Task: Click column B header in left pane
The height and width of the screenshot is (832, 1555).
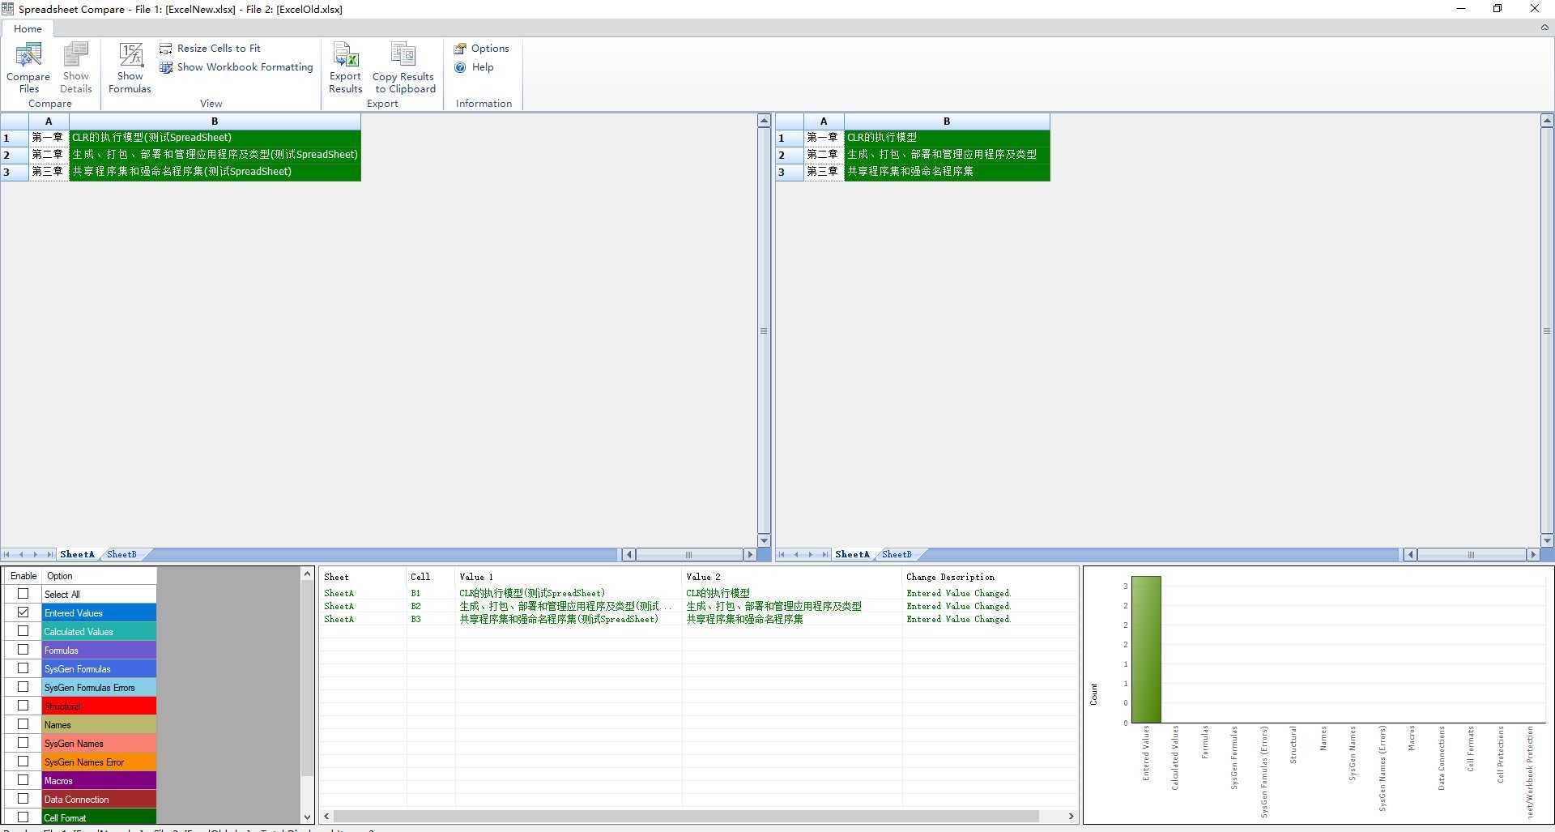Action: (x=215, y=122)
